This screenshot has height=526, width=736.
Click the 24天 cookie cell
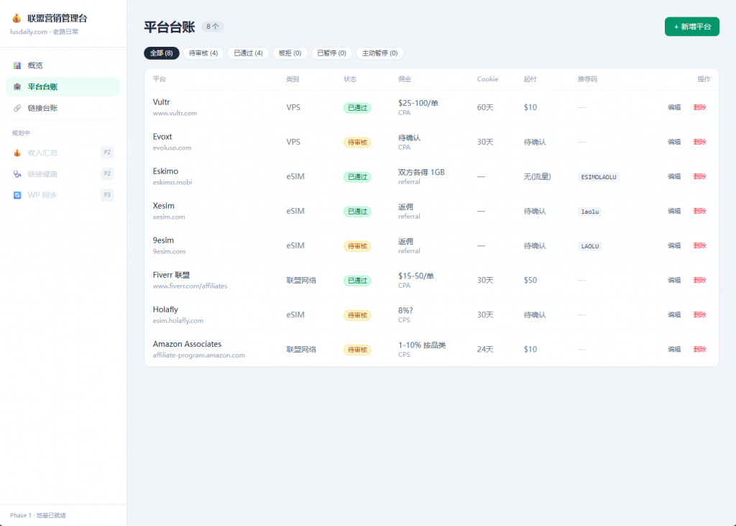tap(485, 349)
